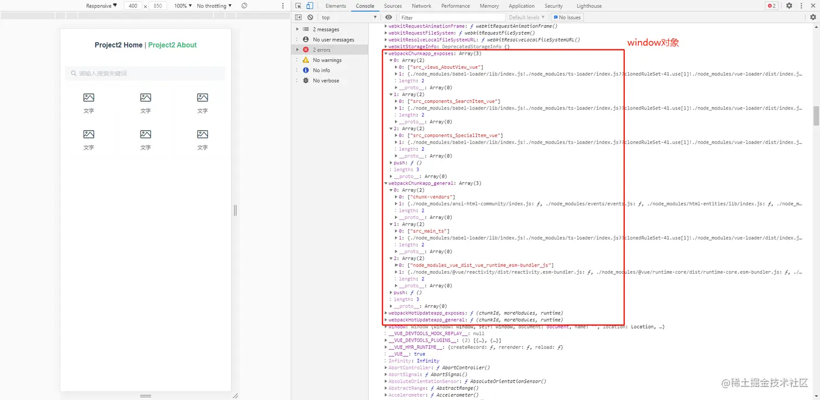Select No user messages filter
This screenshot has height=400, width=820.
click(x=333, y=40)
